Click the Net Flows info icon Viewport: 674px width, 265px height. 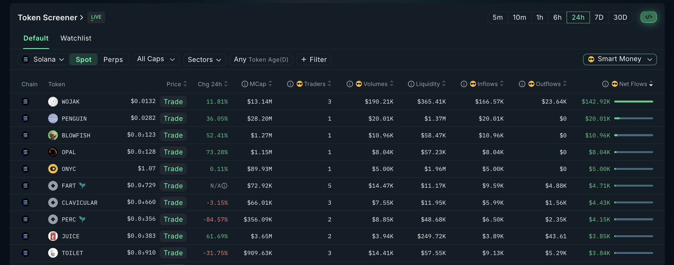pos(605,84)
